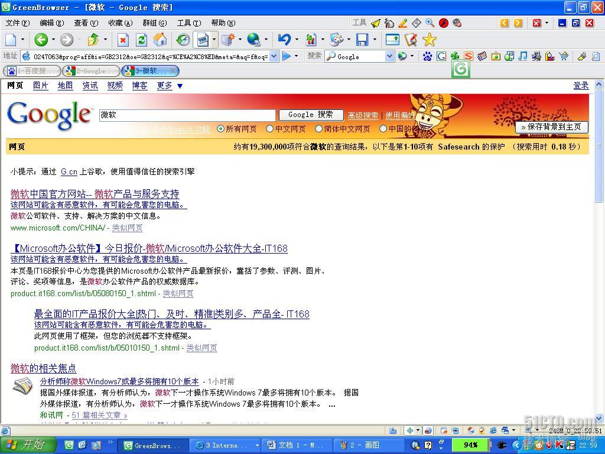This screenshot has height=454, width=605.
Task: Click the Stop loading red X icon
Action: tap(123, 40)
